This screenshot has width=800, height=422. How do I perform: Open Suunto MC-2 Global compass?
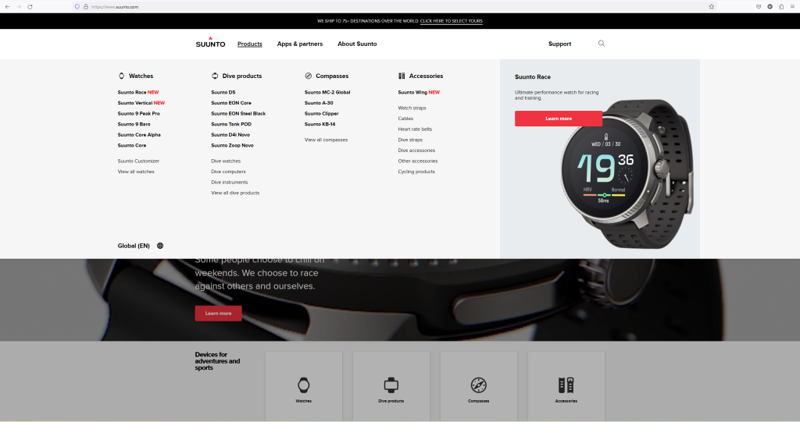pos(327,92)
